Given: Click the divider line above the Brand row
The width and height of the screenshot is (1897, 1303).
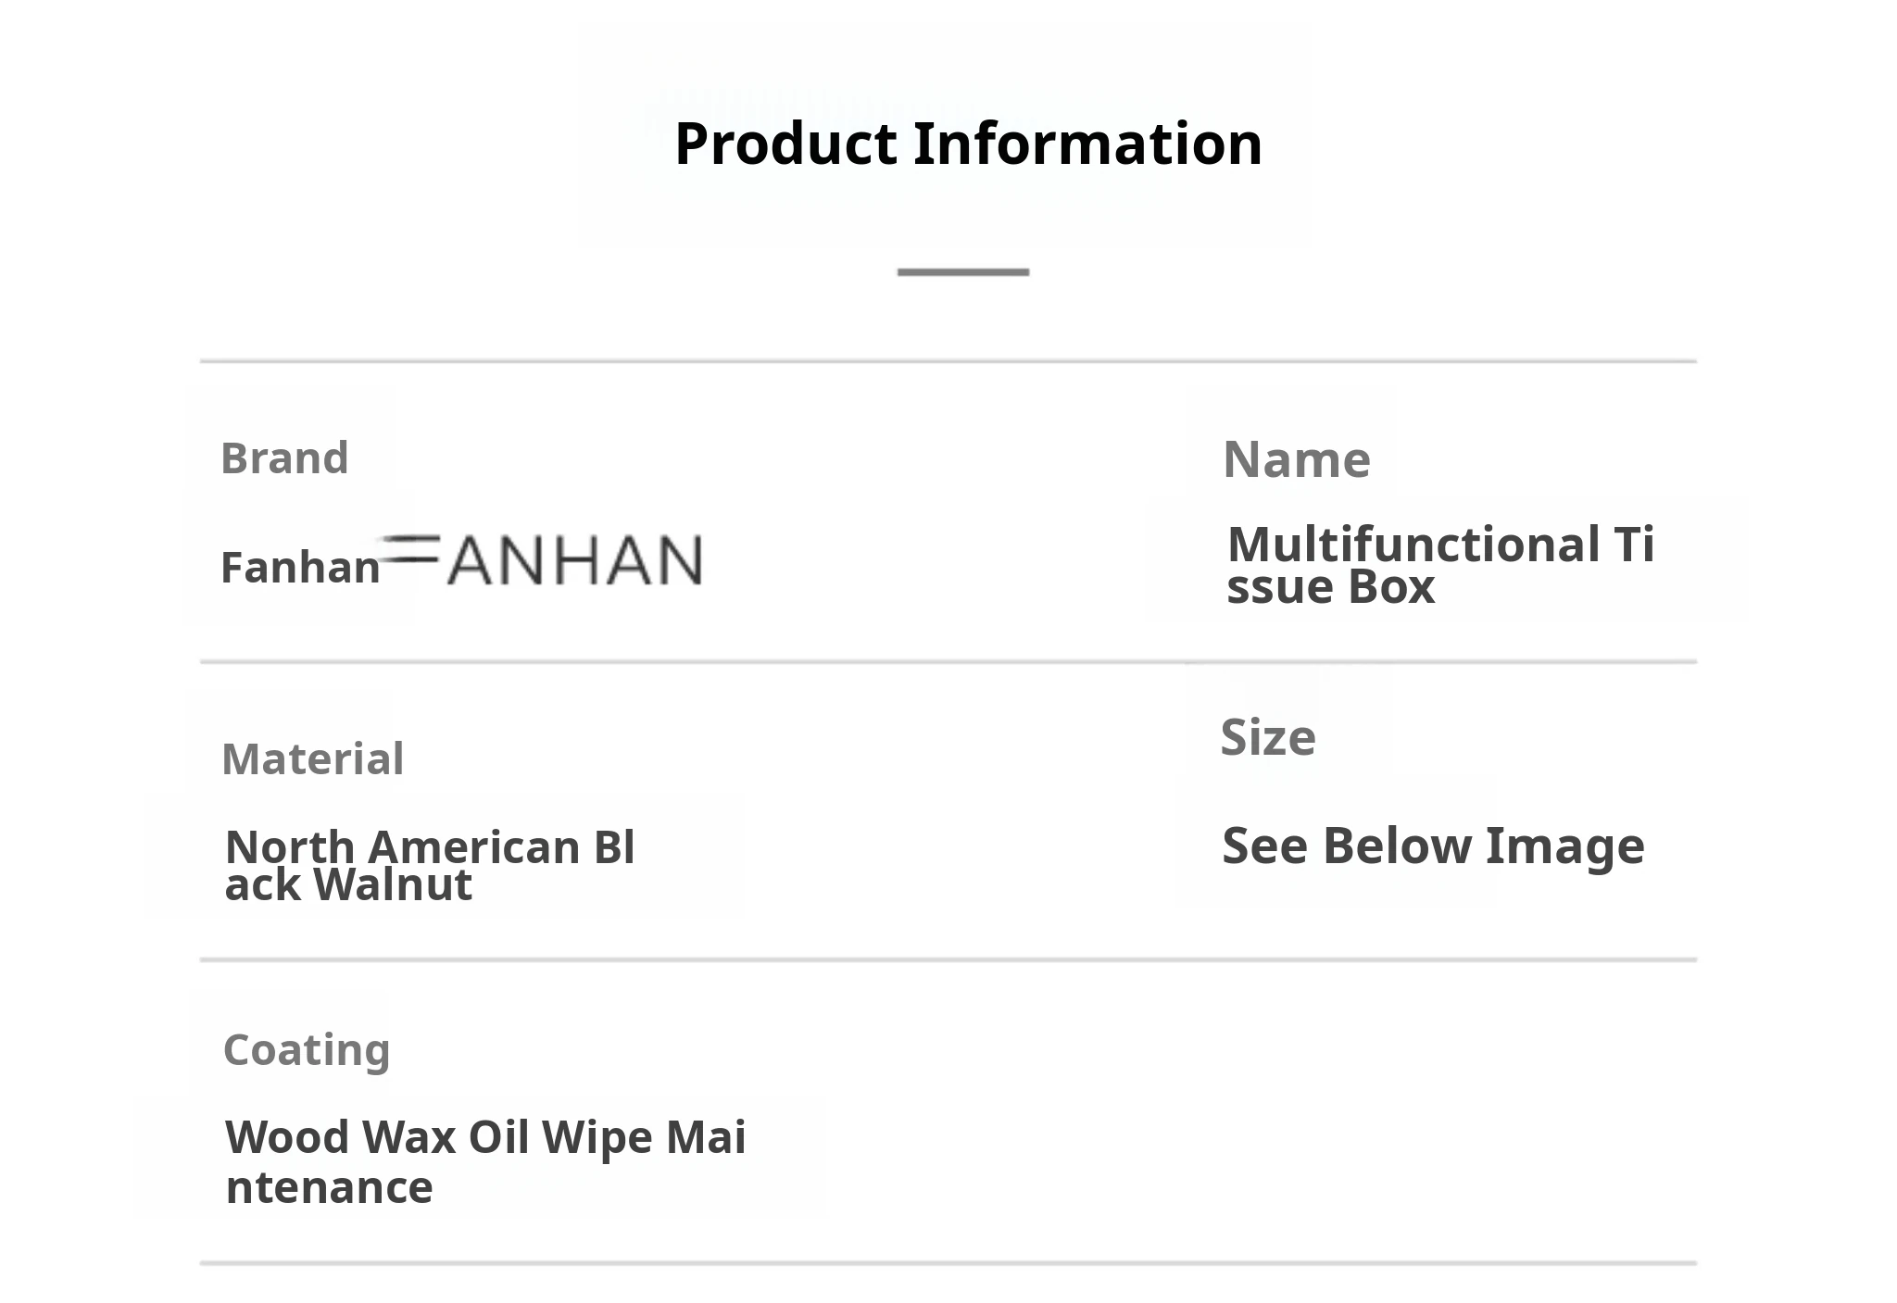Looking at the screenshot, I should click(x=948, y=361).
